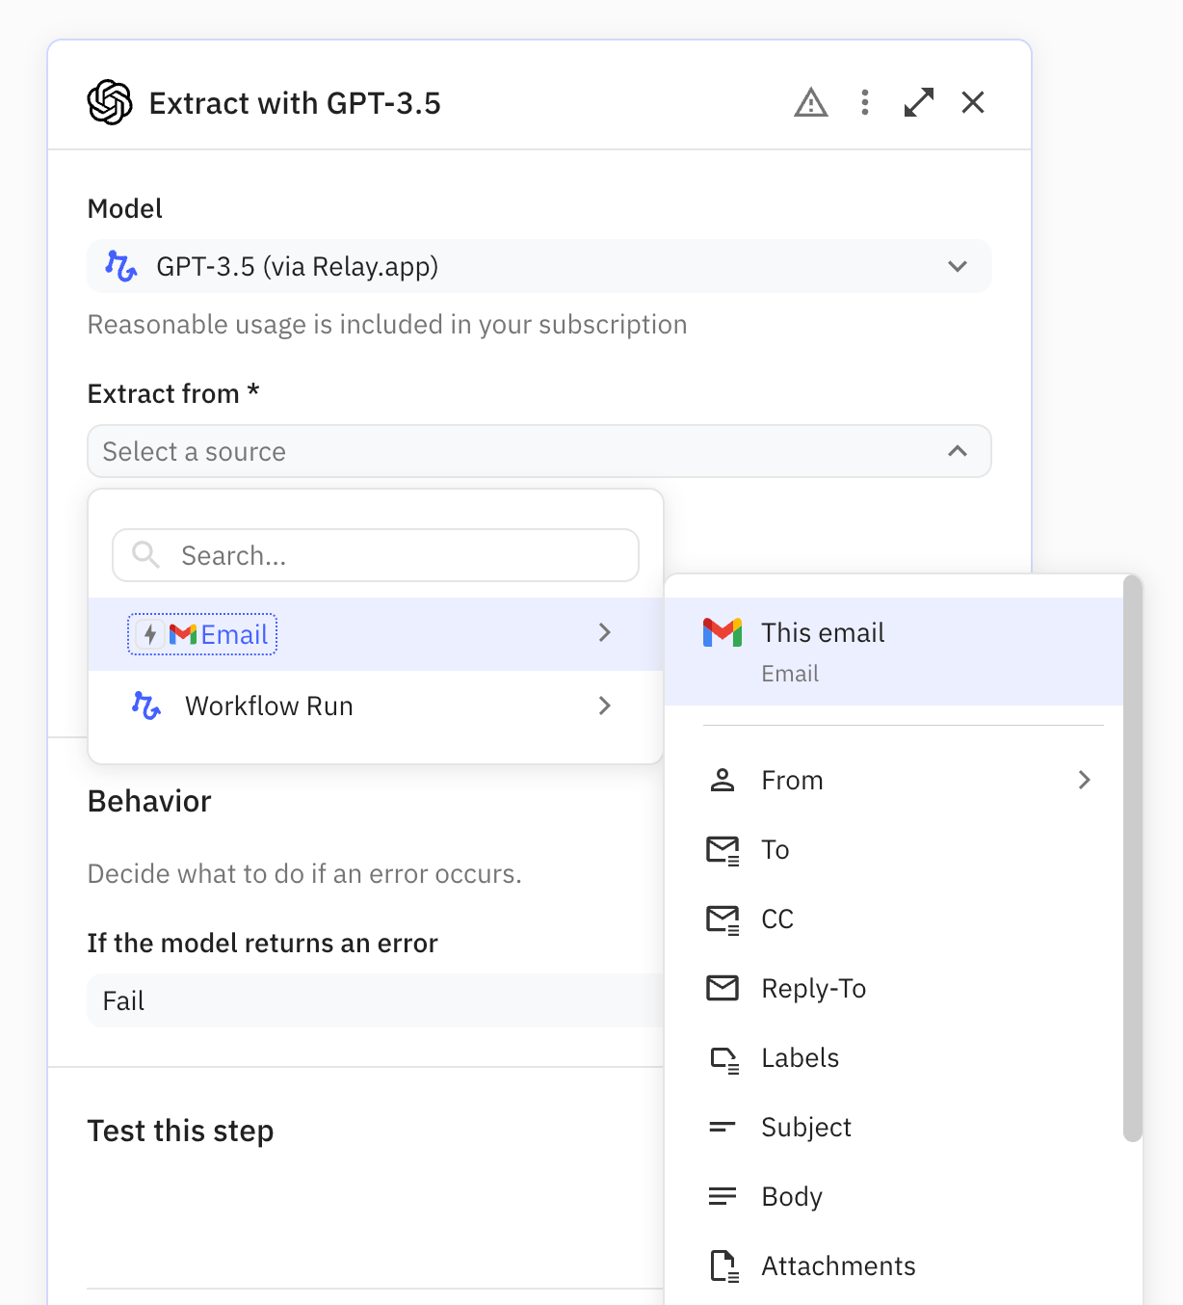
Task: Click the short-lines icon beside Subject
Action: [x=723, y=1127]
